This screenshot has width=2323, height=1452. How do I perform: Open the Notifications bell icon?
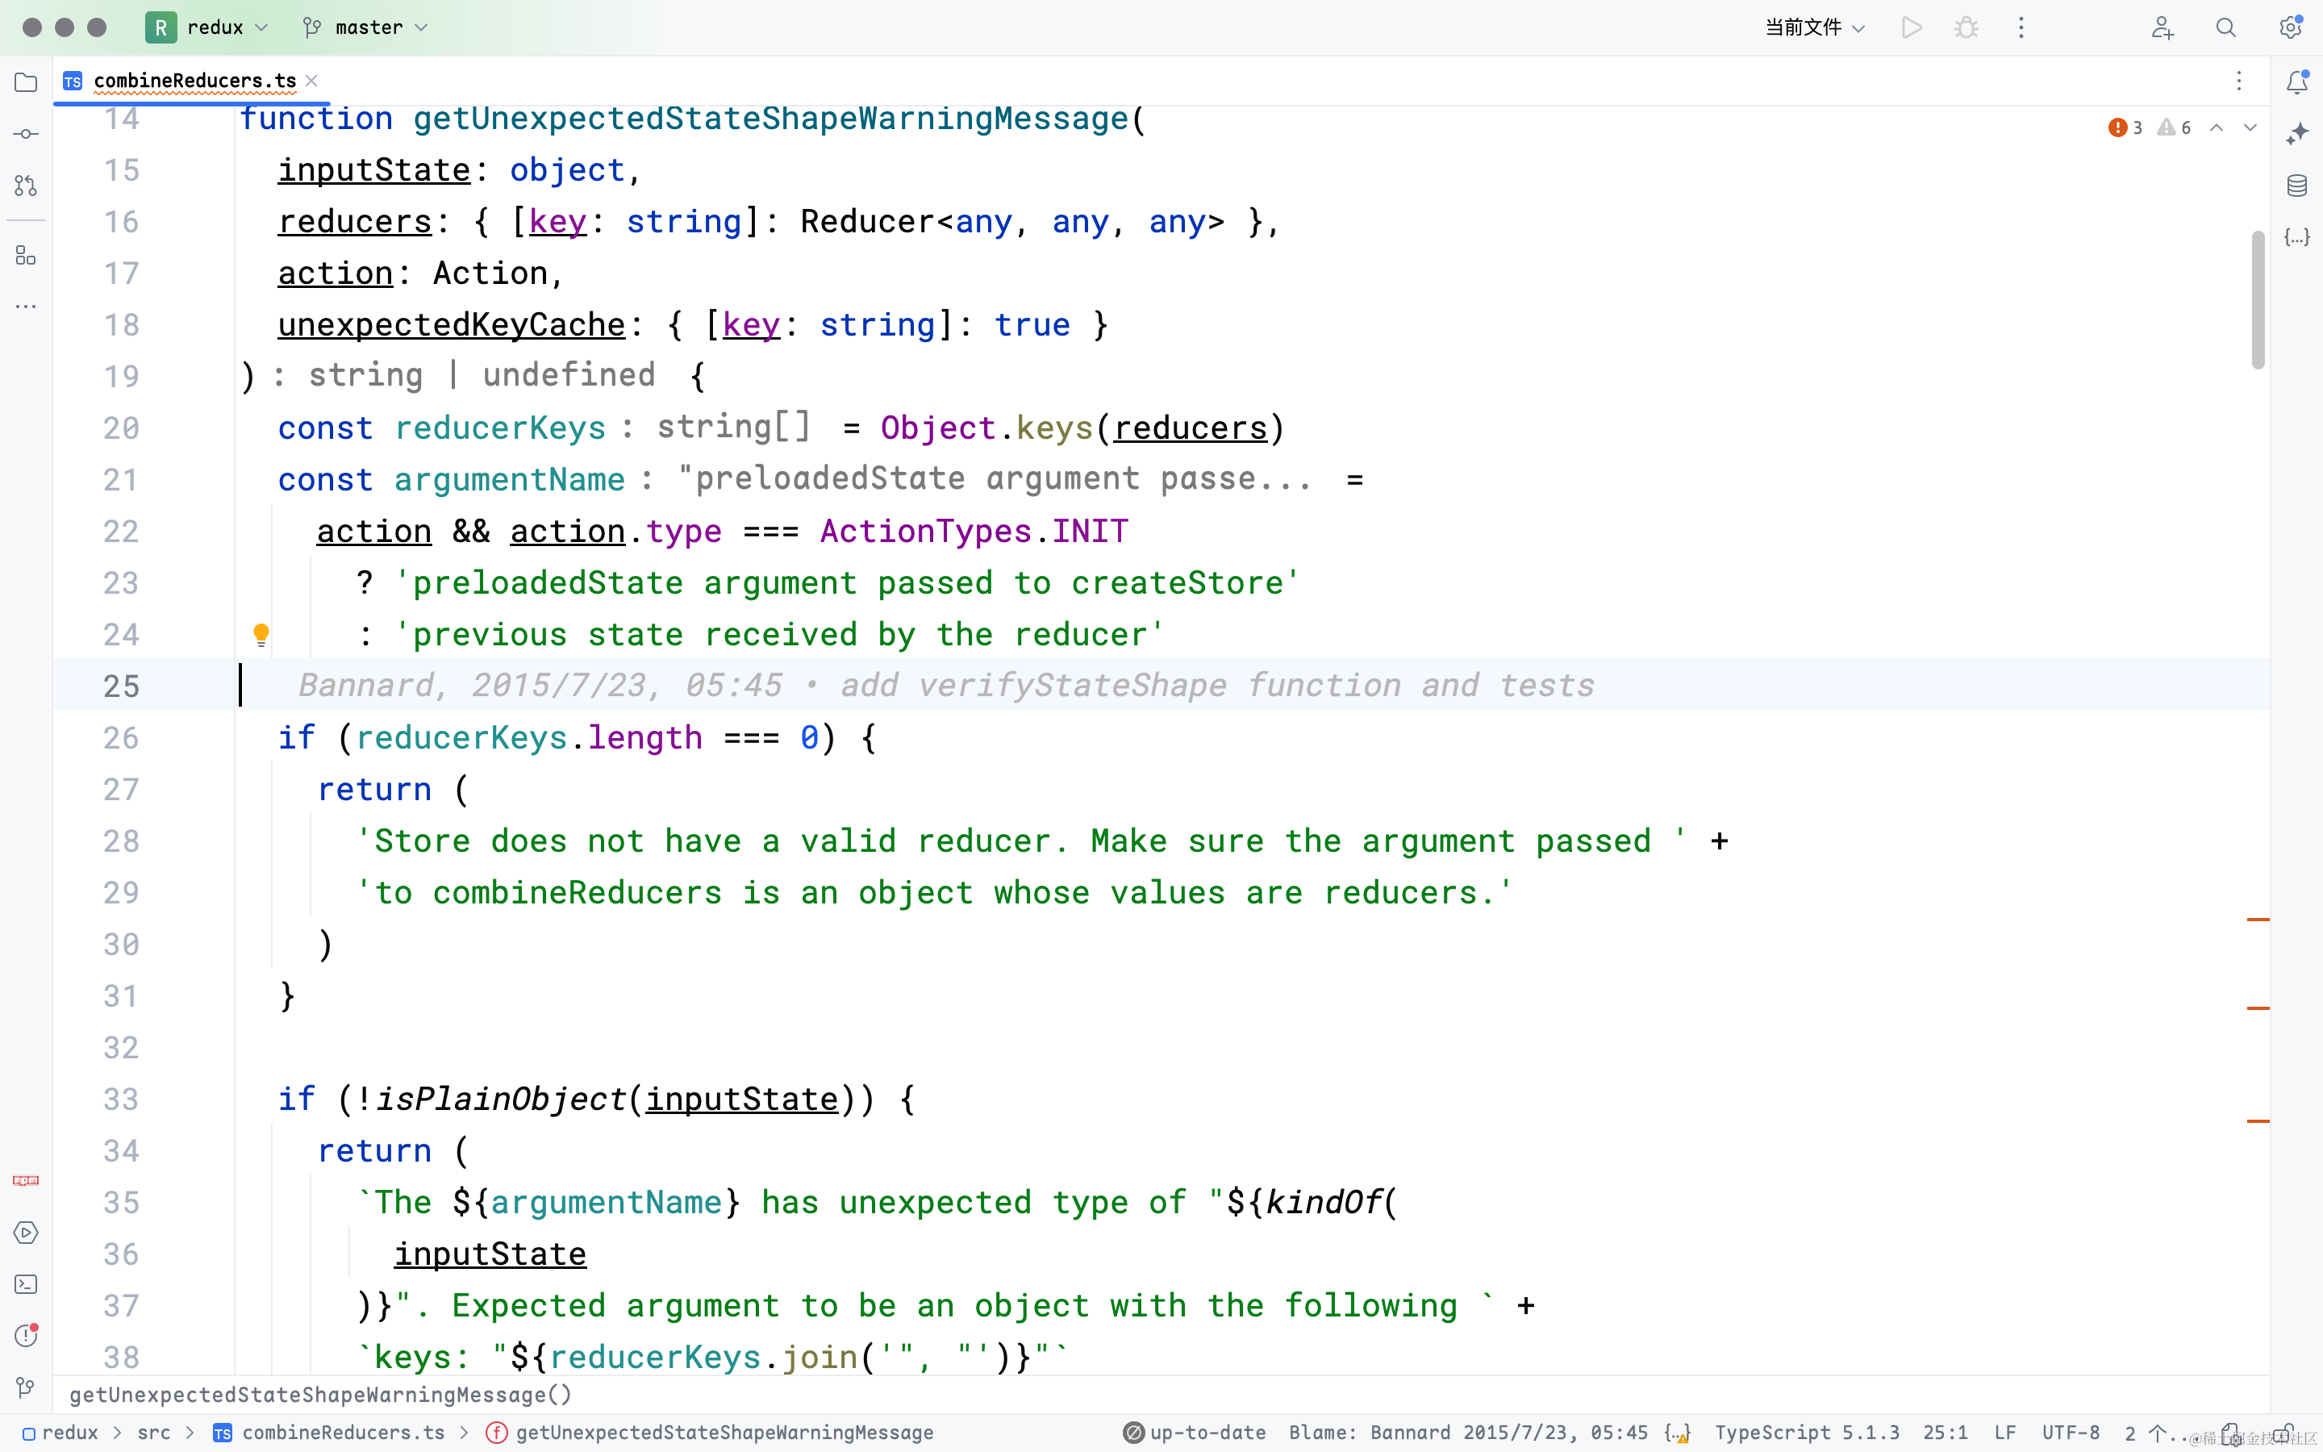[2297, 82]
